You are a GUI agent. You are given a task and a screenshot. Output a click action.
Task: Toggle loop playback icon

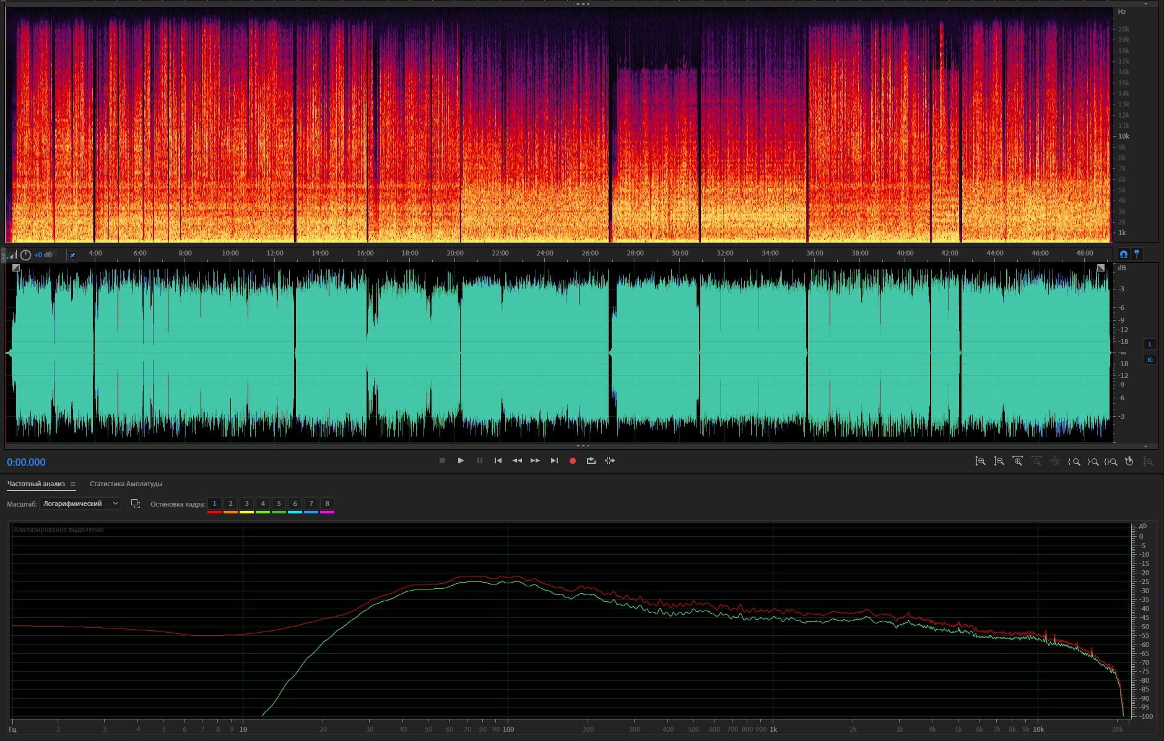[591, 461]
